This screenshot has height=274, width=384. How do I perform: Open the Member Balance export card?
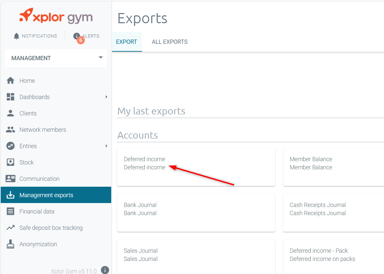(334, 167)
